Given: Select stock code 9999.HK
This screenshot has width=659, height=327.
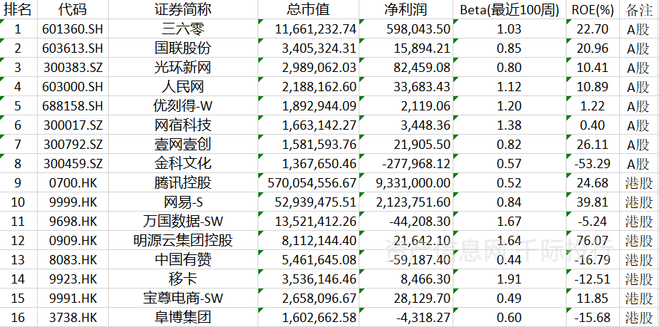Looking at the screenshot, I should click(x=73, y=202).
